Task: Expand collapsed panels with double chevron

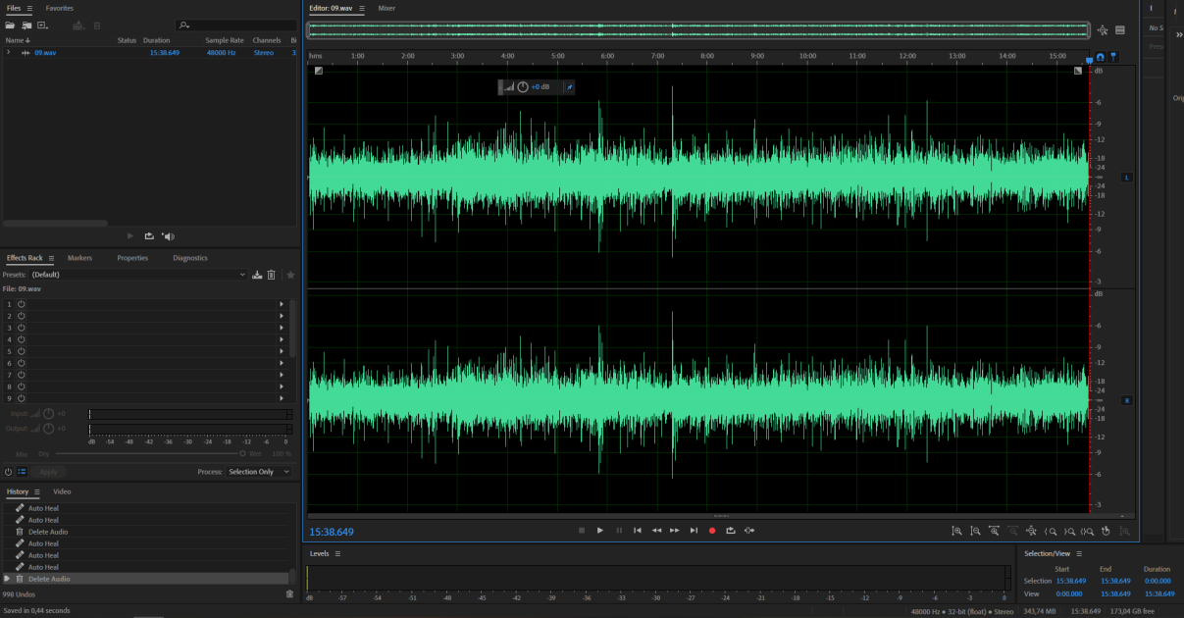Action: click(1179, 34)
